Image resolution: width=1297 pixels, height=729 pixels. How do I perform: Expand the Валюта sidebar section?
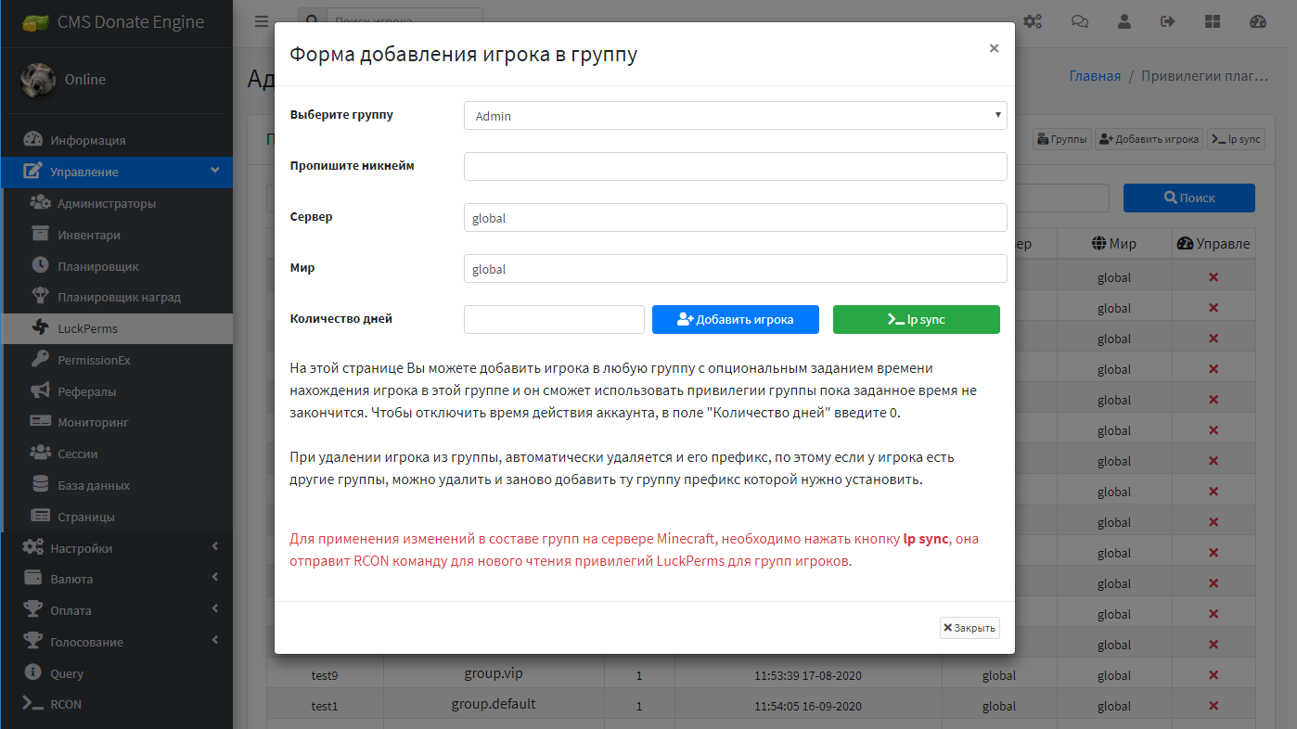(x=116, y=579)
